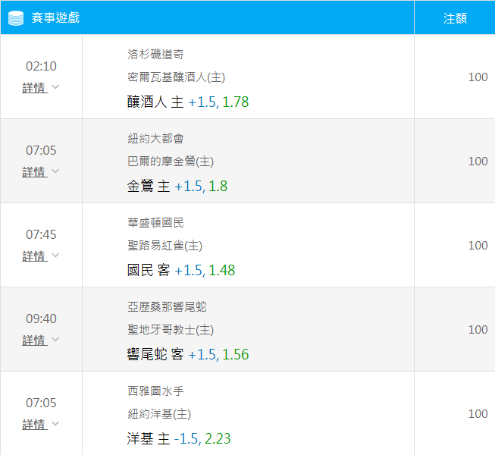Expand chevron beside 07:45 details
The height and width of the screenshot is (455, 495).
coord(55,255)
